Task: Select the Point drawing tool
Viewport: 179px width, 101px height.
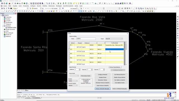Action: pyautogui.click(x=2, y=11)
